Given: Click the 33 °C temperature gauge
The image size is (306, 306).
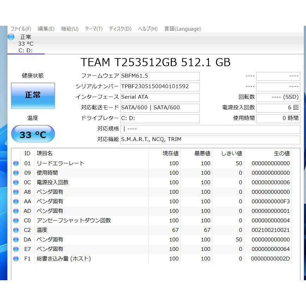Looking at the screenshot, I should (x=33, y=134).
